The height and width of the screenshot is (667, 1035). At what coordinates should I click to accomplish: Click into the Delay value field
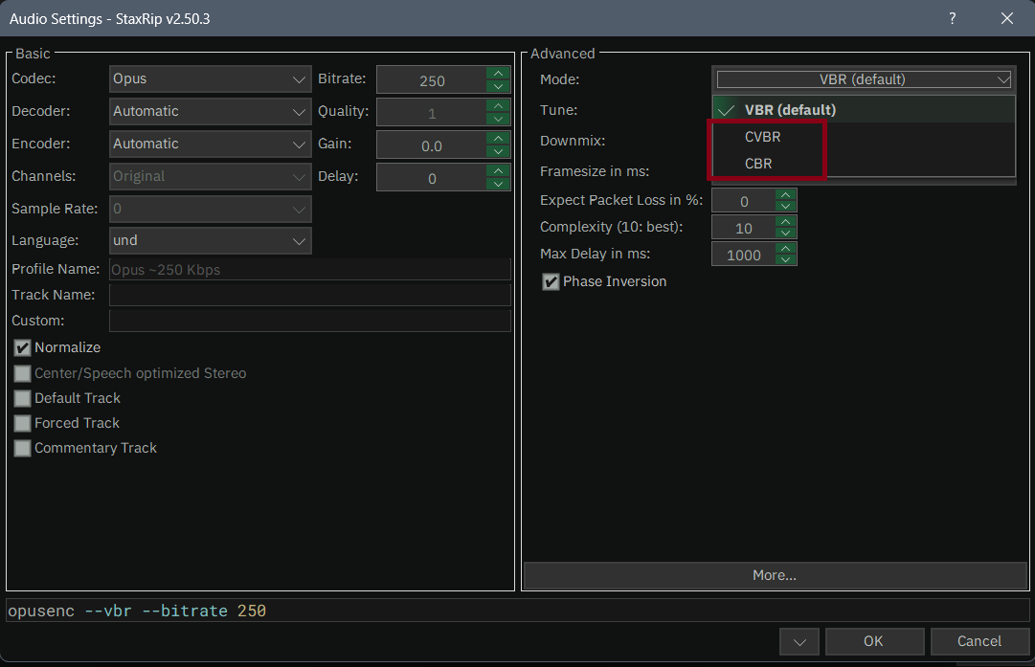(432, 178)
